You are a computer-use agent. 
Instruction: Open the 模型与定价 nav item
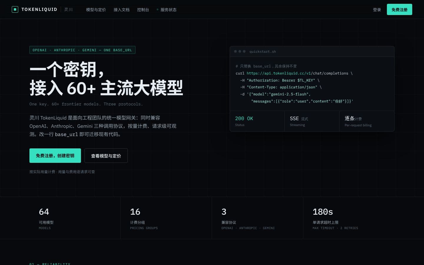(x=96, y=10)
